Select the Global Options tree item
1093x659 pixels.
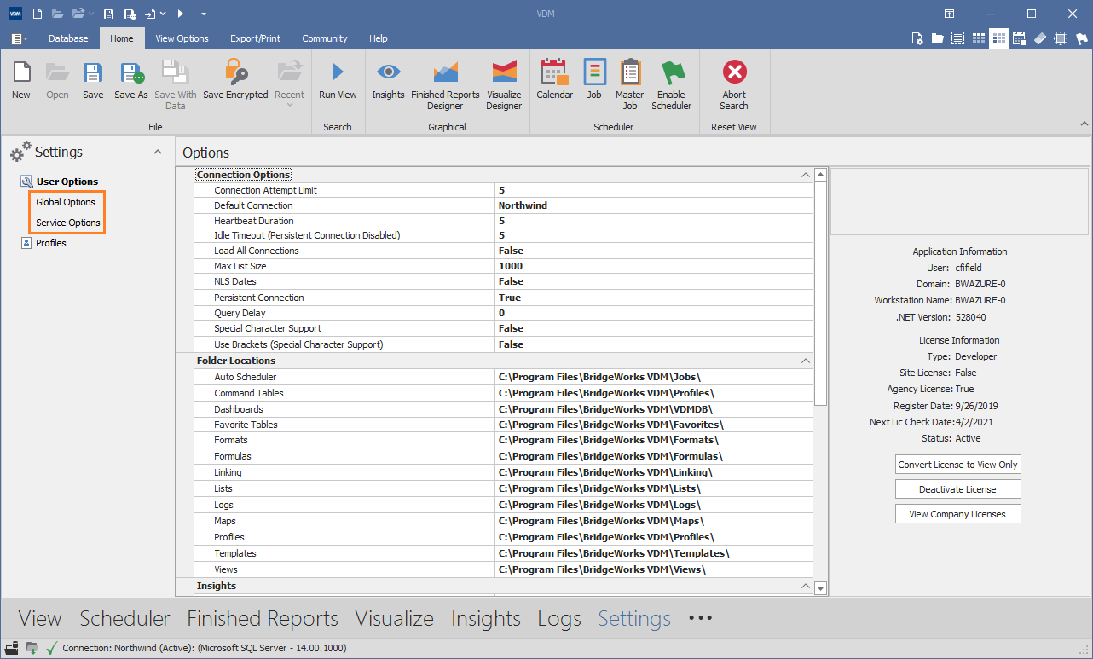coord(64,202)
